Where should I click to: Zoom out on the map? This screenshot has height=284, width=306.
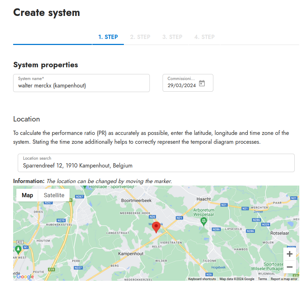pyautogui.click(x=289, y=267)
